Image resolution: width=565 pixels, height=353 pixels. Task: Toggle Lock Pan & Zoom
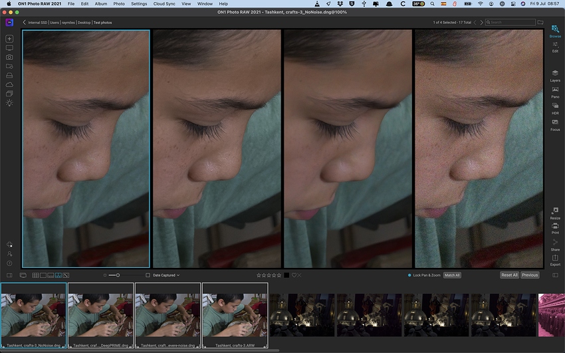coord(409,275)
